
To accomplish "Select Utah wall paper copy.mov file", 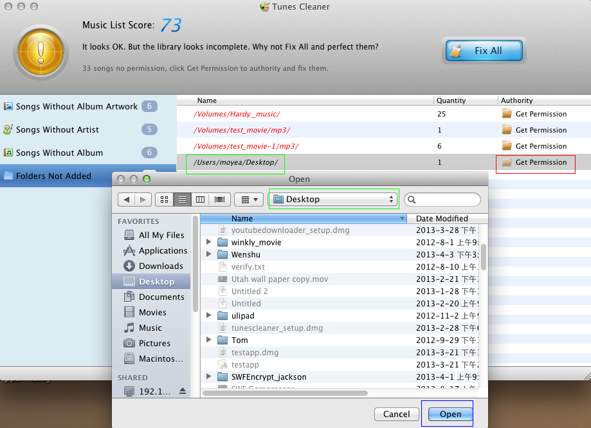I will click(339, 279).
